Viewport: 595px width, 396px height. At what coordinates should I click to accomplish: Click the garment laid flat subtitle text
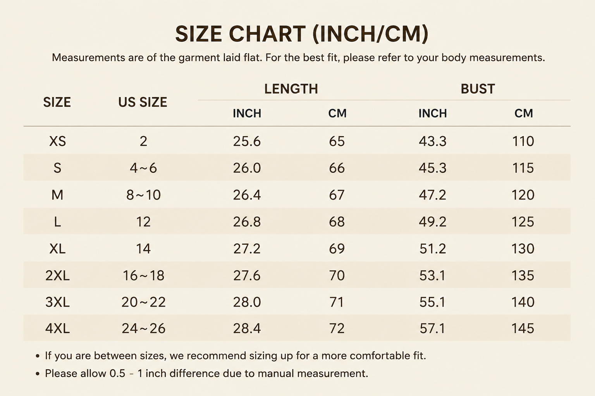(298, 58)
